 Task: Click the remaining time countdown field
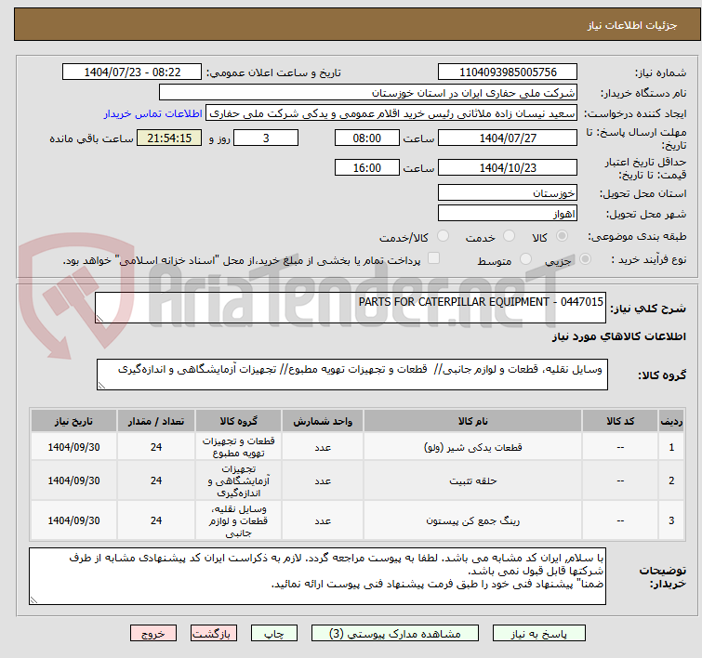[x=168, y=138]
